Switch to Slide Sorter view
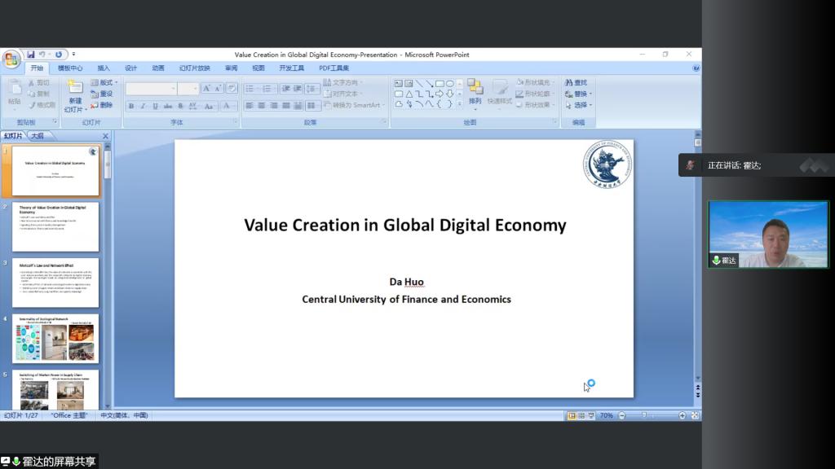Viewport: 835px width, 469px height. point(581,415)
